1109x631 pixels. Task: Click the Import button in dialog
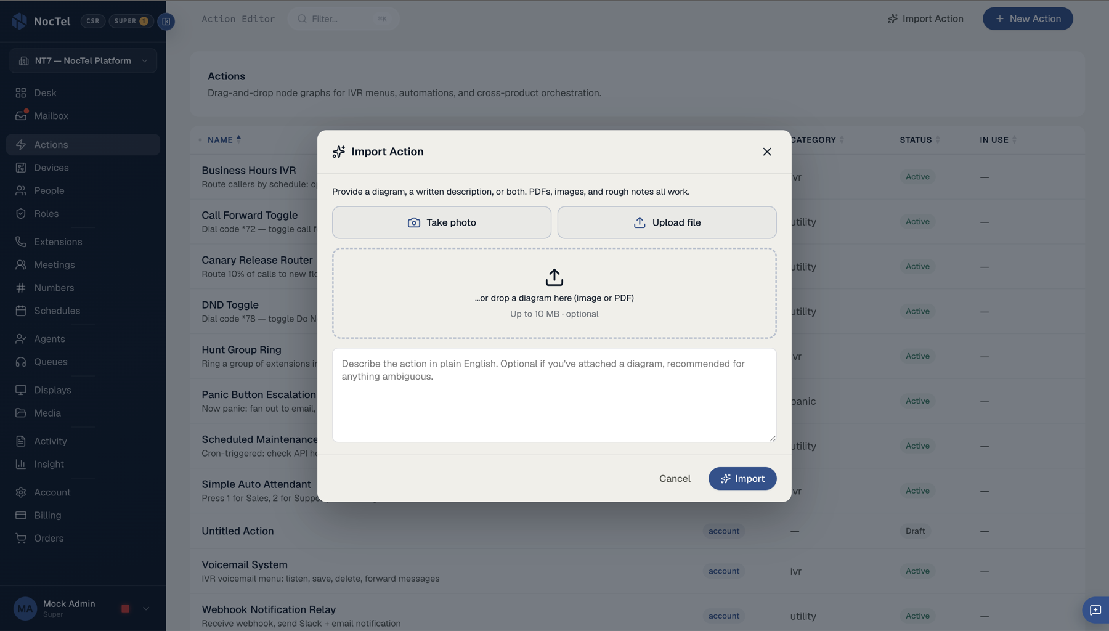click(742, 479)
